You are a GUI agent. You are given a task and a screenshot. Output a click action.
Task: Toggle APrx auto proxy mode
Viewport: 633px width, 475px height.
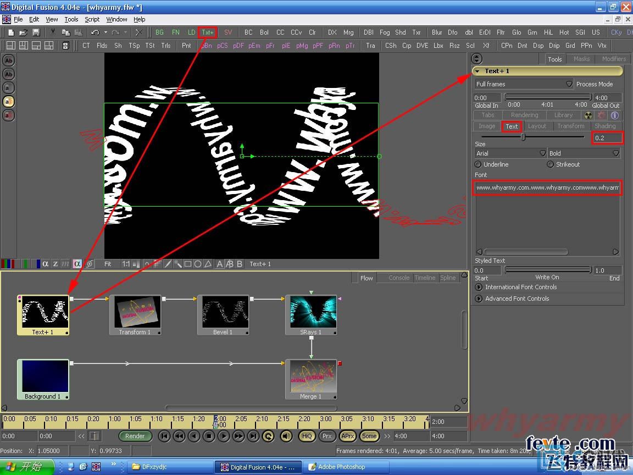coord(348,436)
